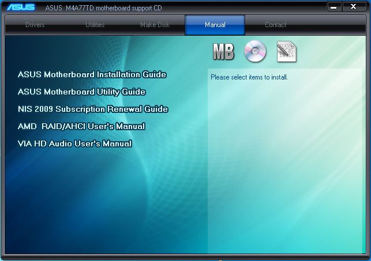Screen dimensions: 371x261
Task: Switch to the Utilities tab
Action: click(95, 25)
